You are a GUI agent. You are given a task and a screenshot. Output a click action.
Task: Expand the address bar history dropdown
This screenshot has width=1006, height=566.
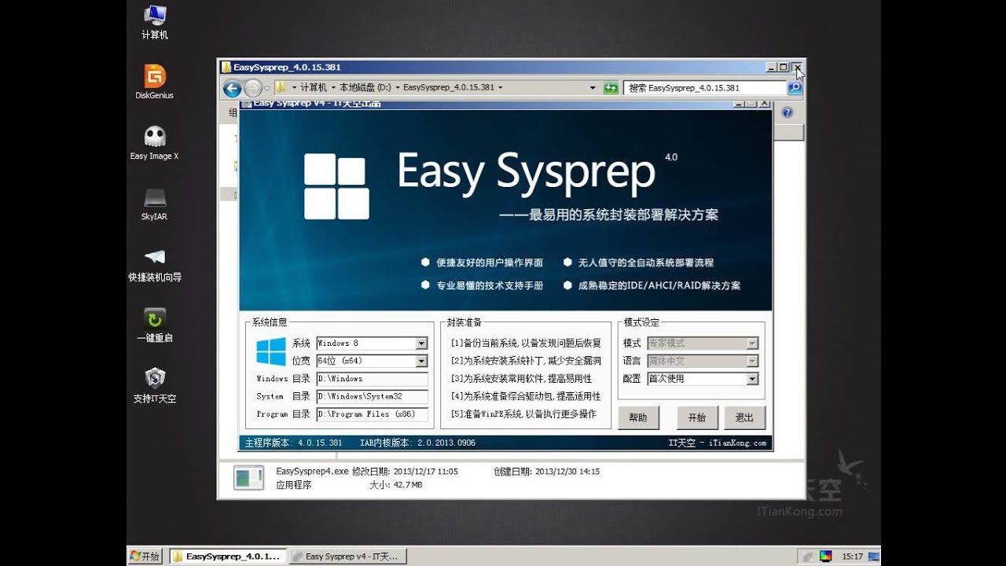593,88
